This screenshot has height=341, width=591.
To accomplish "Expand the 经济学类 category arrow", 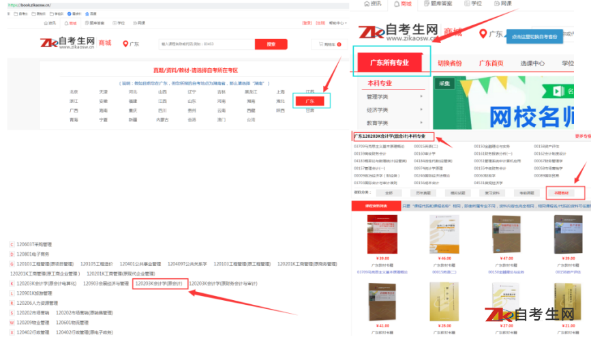I will coord(421,110).
